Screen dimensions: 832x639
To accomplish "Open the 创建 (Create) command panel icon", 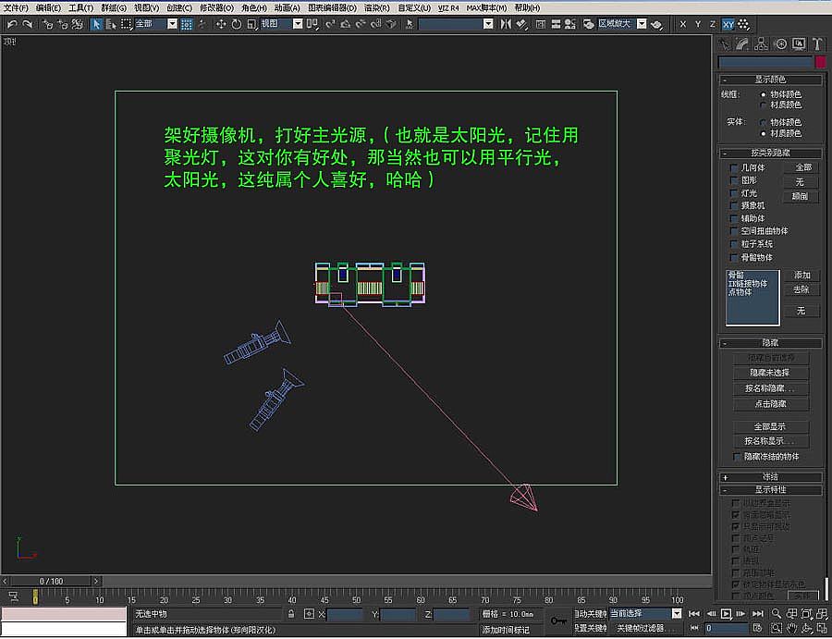I will 725,44.
